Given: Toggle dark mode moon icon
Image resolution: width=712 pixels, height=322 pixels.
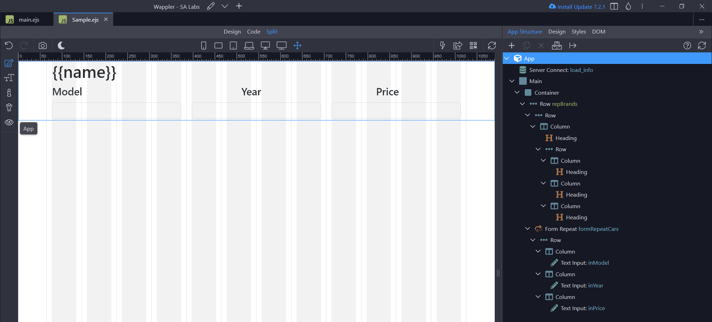Looking at the screenshot, I should click(61, 46).
